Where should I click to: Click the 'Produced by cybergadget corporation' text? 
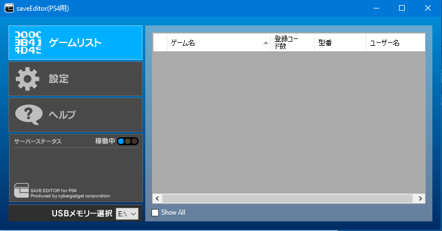coord(70,196)
